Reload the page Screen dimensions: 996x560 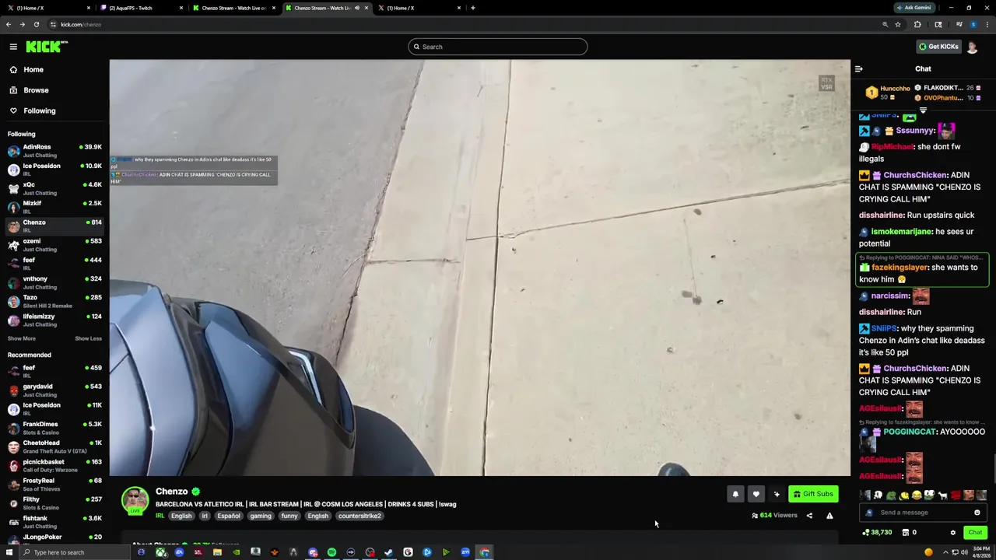pos(36,24)
